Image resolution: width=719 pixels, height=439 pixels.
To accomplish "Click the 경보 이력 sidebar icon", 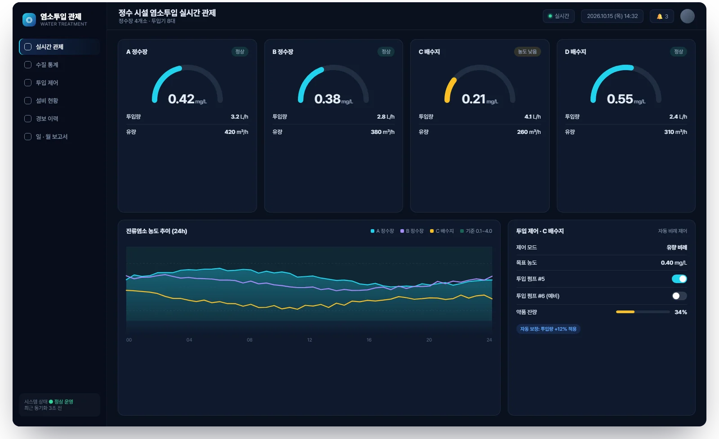I will 28,119.
